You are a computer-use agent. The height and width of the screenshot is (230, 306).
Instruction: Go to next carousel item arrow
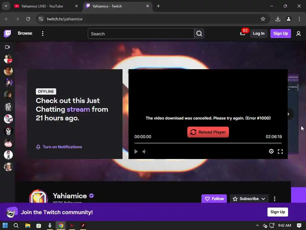tap(289, 114)
